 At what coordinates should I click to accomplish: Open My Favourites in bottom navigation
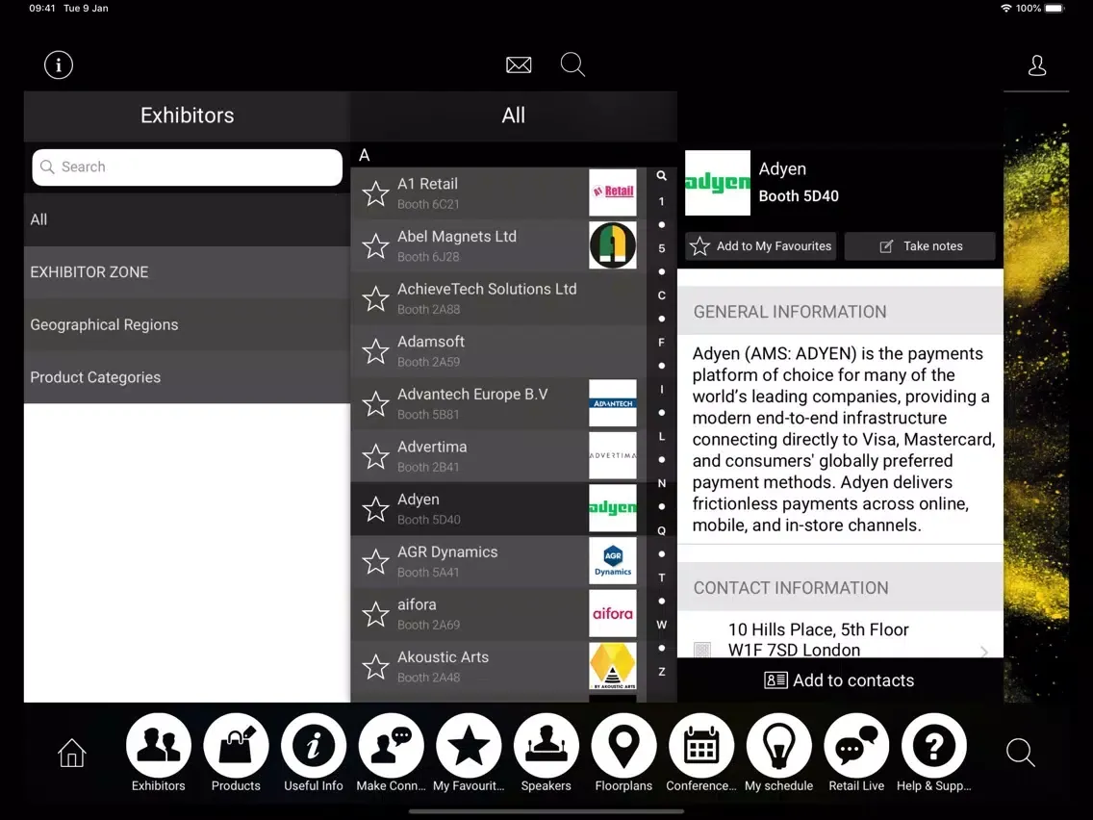point(469,753)
